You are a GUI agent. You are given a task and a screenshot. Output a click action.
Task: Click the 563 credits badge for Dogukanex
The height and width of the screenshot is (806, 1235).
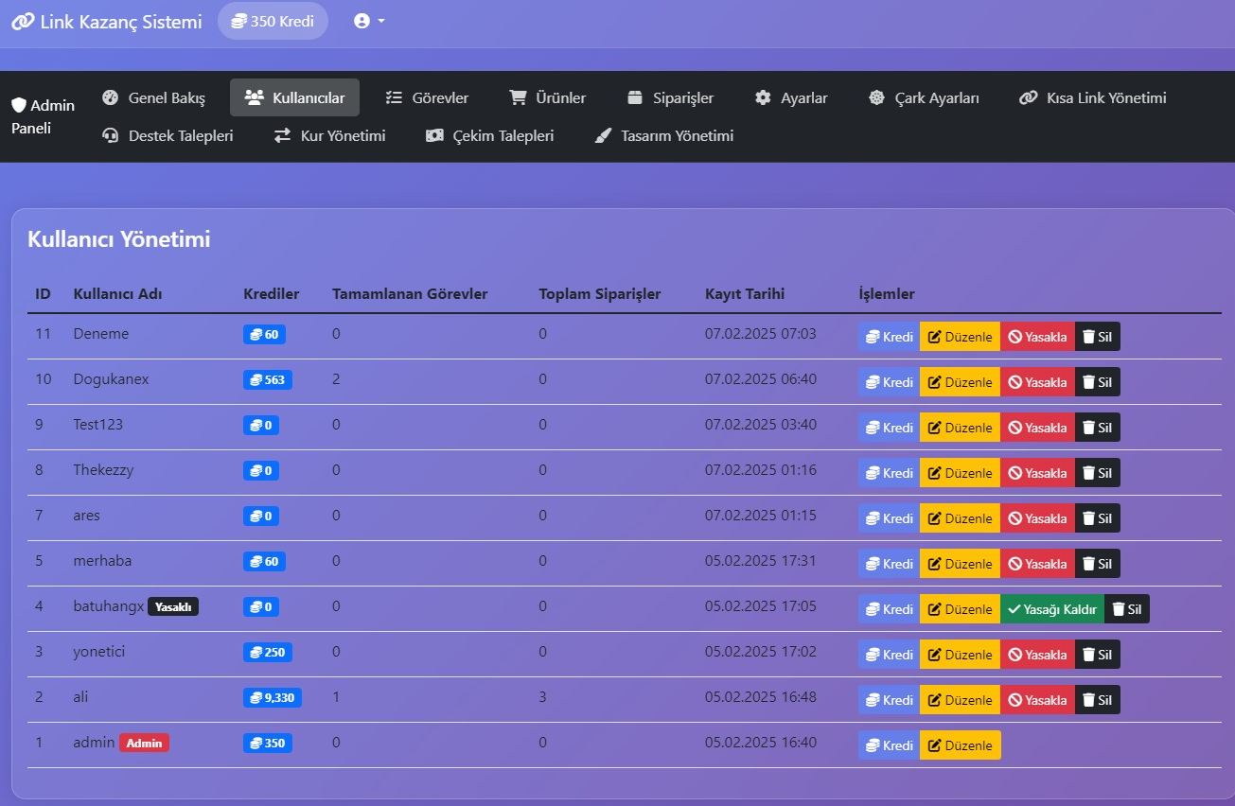pos(268,379)
